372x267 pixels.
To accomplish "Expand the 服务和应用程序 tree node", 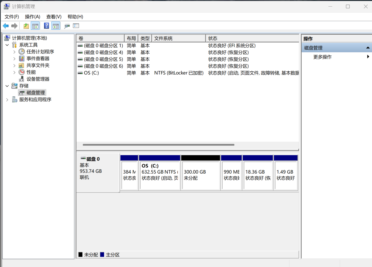I will [x=7, y=100].
